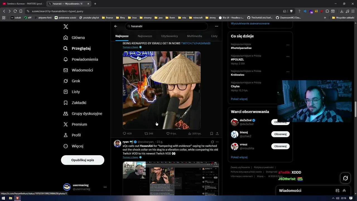Click the taskbar volume icon
The image size is (357, 201).
coord(337,198)
